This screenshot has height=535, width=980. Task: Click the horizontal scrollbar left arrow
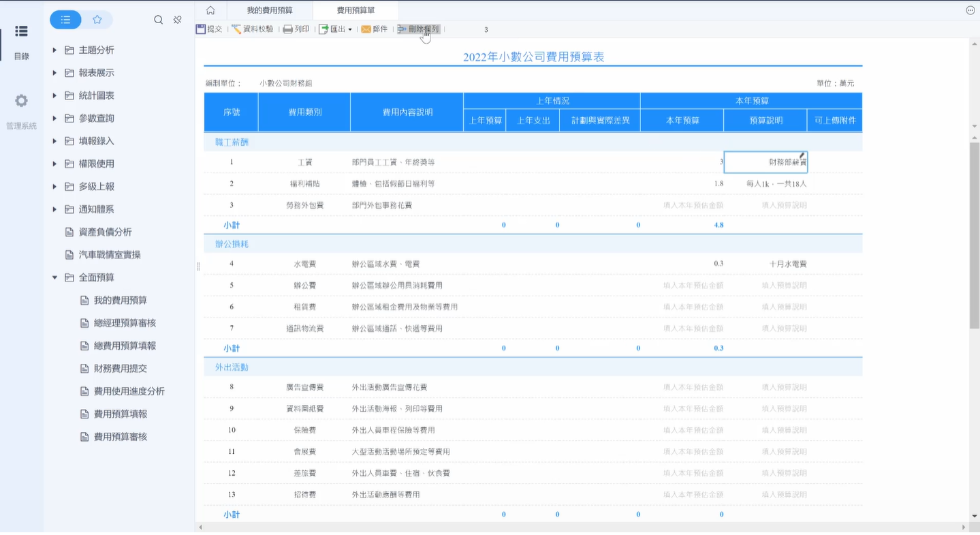click(200, 528)
